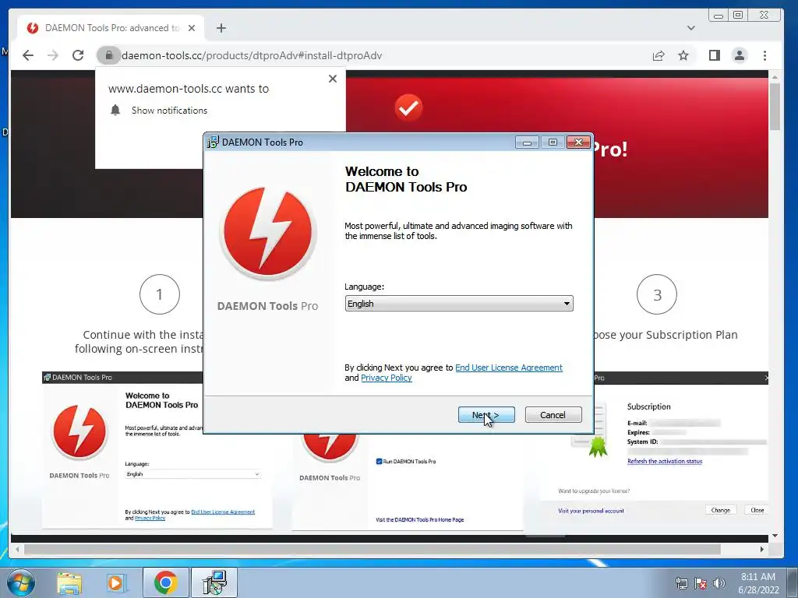Click the Language dropdown in webpage screenshot
Image resolution: width=798 pixels, height=598 pixels.
tap(193, 474)
